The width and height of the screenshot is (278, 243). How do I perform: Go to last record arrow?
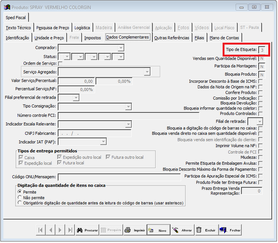coord(70,230)
